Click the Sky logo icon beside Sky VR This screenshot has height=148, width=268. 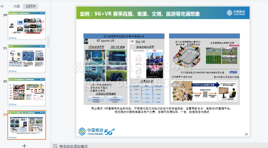point(132,42)
